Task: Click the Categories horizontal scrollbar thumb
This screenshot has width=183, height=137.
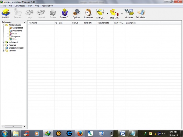Action: [x=13, y=127]
